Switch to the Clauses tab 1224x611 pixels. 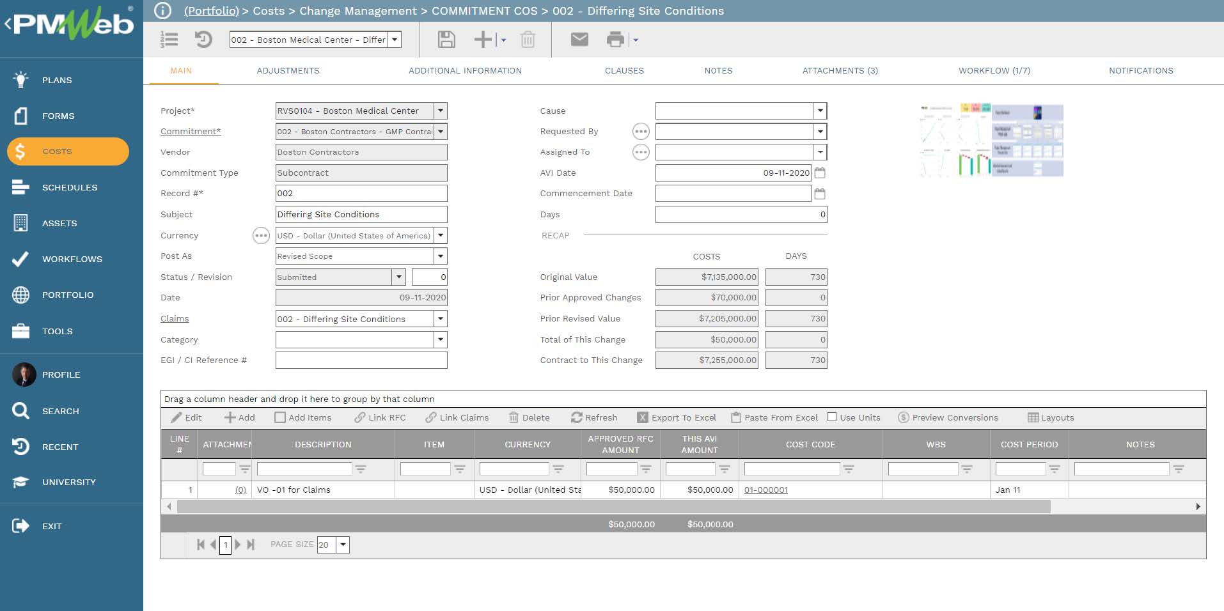click(624, 71)
